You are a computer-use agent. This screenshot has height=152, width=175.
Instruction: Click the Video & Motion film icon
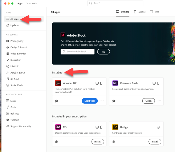(8, 53)
